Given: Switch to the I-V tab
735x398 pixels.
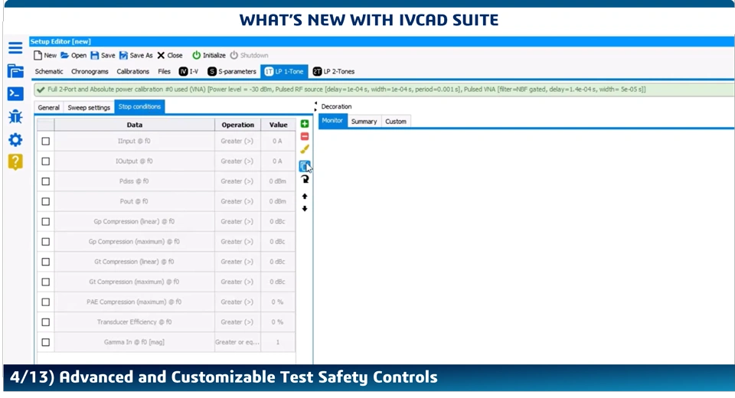Looking at the screenshot, I should (x=188, y=72).
